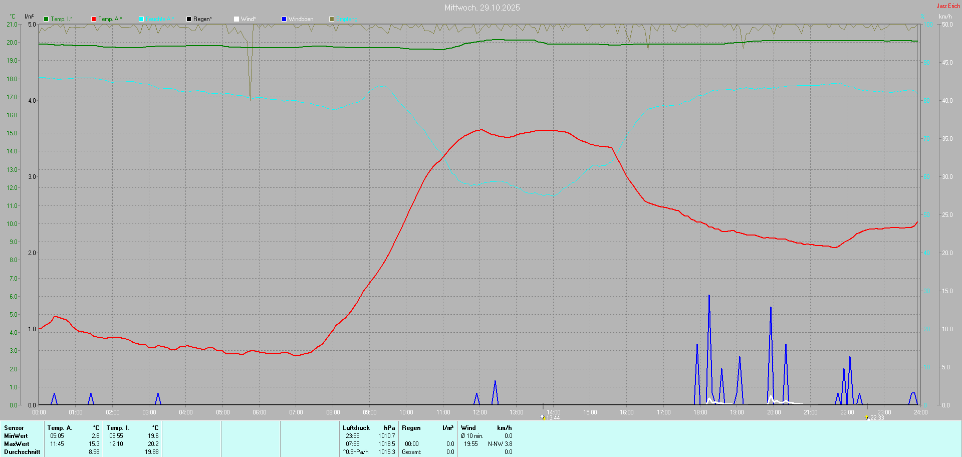Click the 'Feuchte A.*' legend label
The height and width of the screenshot is (457, 962).
(x=160, y=19)
